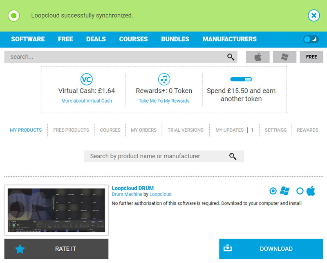Open the Drum Machine category link

point(127,194)
